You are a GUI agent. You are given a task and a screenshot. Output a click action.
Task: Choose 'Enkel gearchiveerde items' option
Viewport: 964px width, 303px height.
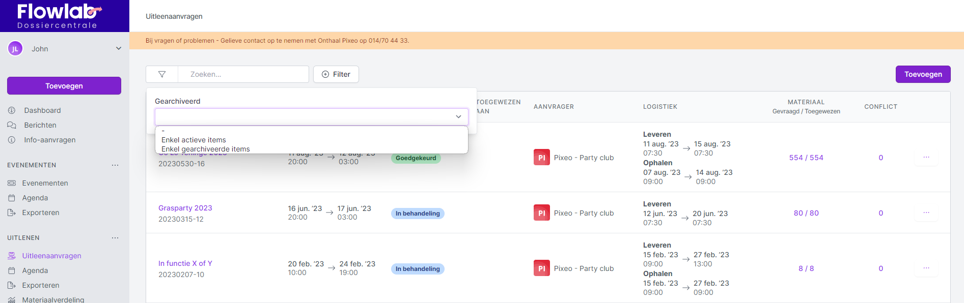pyautogui.click(x=206, y=149)
